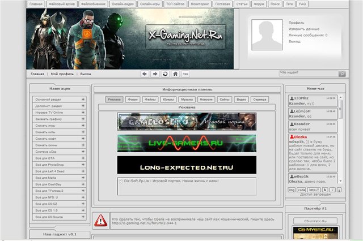Switch to the Видео tab in info panel
Viewport: 363px width, 241px height.
pos(241,100)
